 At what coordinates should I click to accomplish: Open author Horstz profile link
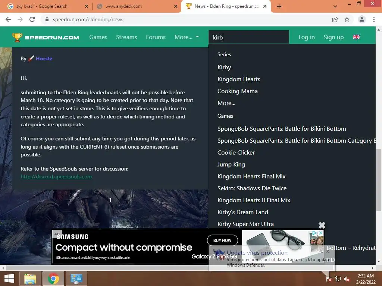(x=44, y=58)
